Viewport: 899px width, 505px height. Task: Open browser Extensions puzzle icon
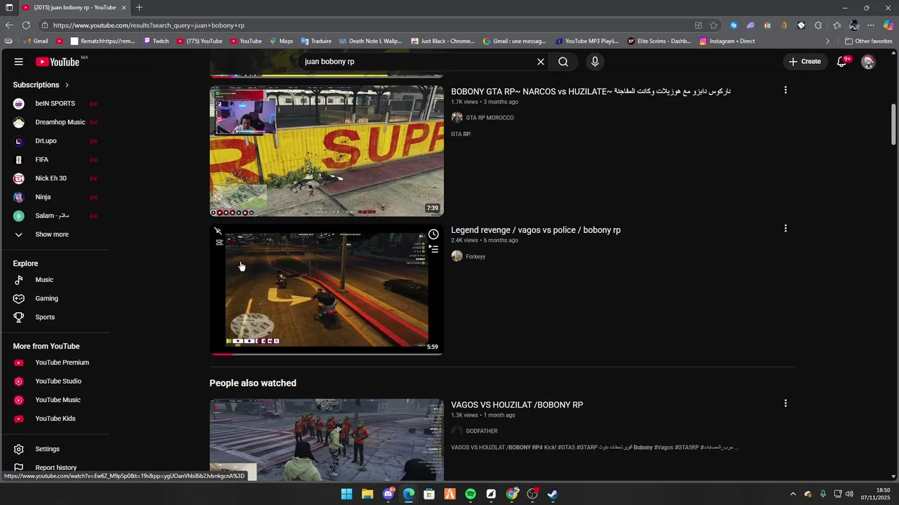pyautogui.click(x=818, y=25)
